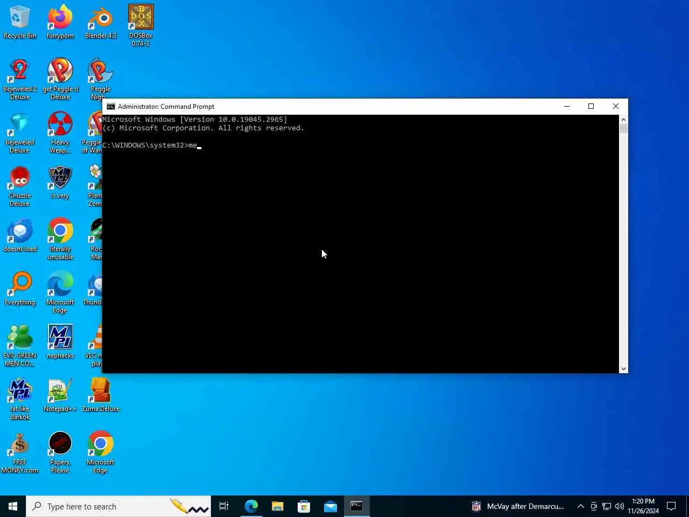This screenshot has width=689, height=517.
Task: Select the EVIL GREEN MEN CO... icon
Action: (20, 346)
